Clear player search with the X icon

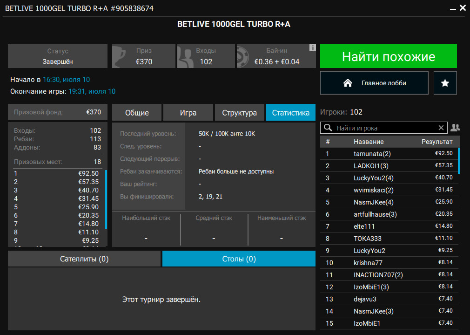(441, 128)
